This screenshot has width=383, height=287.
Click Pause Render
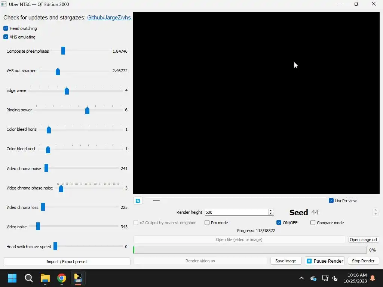(x=325, y=261)
